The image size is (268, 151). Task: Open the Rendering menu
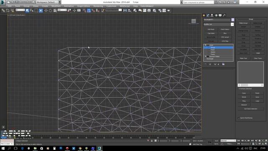[x=98, y=6]
